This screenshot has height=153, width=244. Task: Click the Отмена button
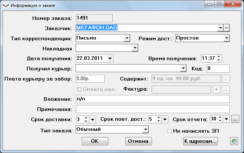[x=139, y=141]
